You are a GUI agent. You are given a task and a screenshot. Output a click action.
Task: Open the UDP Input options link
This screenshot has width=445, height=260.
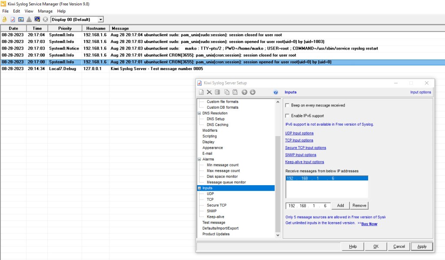coord(299,133)
